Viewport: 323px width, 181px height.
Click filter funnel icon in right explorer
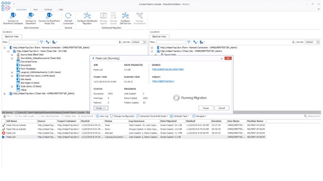coord(189,42)
